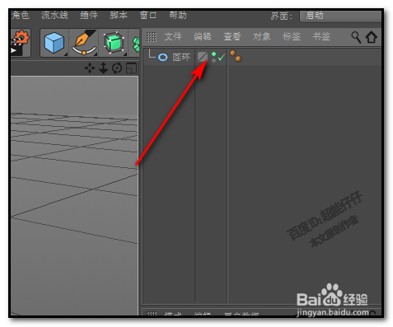Click the object manager search icon

(356, 37)
